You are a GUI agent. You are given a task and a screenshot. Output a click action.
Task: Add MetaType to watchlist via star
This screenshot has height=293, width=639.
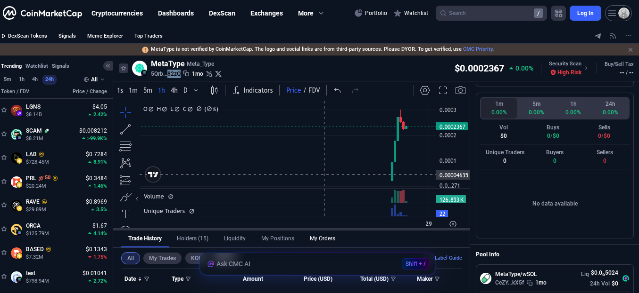coord(124,68)
